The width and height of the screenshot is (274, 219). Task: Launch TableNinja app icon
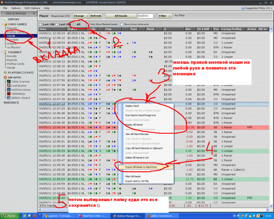click(9, 94)
